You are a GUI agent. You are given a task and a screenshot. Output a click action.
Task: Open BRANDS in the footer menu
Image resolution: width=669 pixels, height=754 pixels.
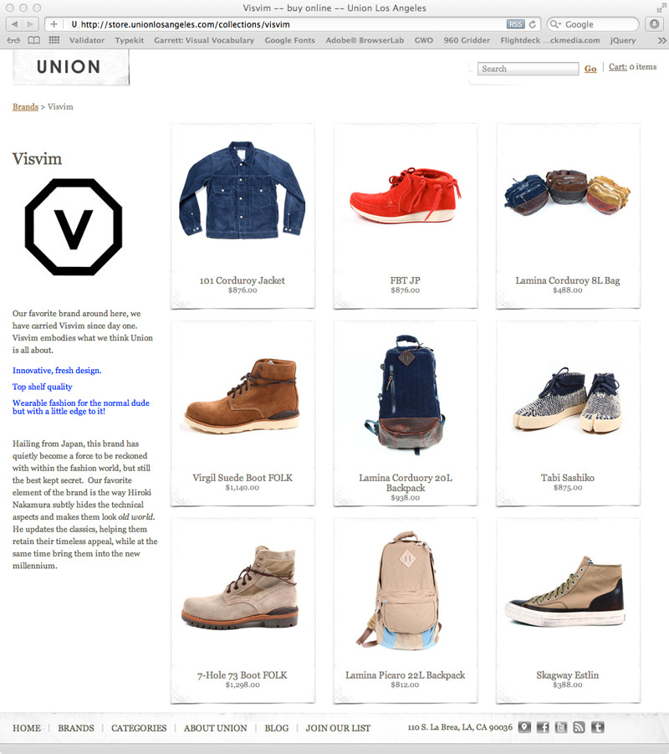point(76,728)
